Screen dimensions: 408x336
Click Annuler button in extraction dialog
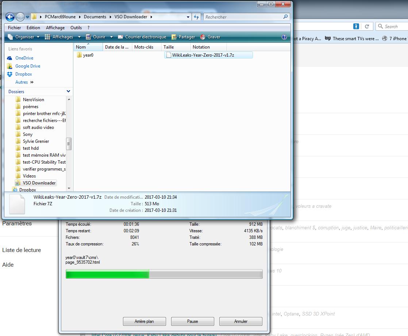pyautogui.click(x=241, y=321)
